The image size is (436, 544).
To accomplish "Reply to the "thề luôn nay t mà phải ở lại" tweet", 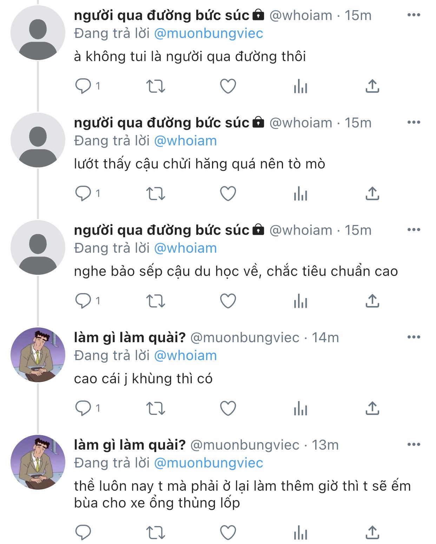I will [84, 533].
